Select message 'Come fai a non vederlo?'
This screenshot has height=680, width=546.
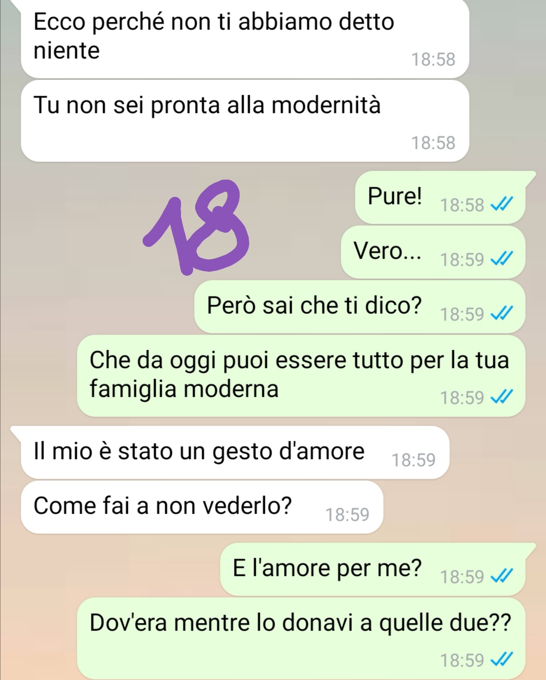pos(202,507)
